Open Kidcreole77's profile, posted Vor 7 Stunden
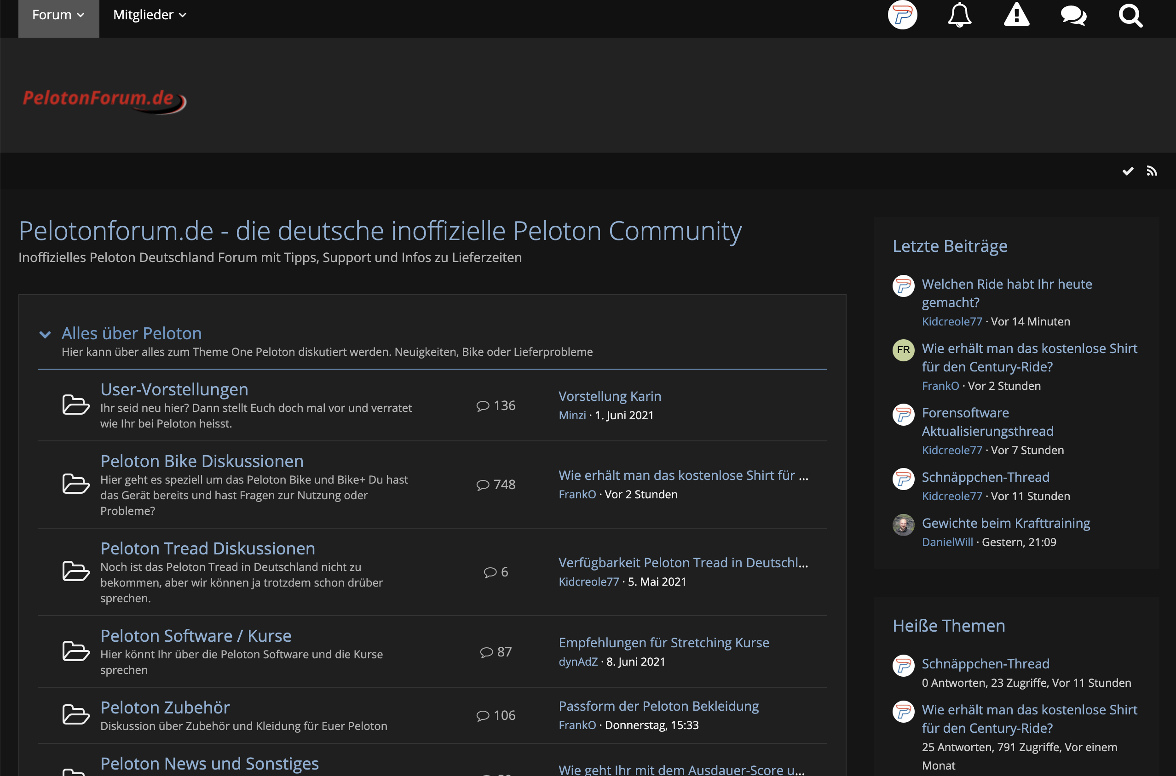The width and height of the screenshot is (1176, 776). [951, 451]
